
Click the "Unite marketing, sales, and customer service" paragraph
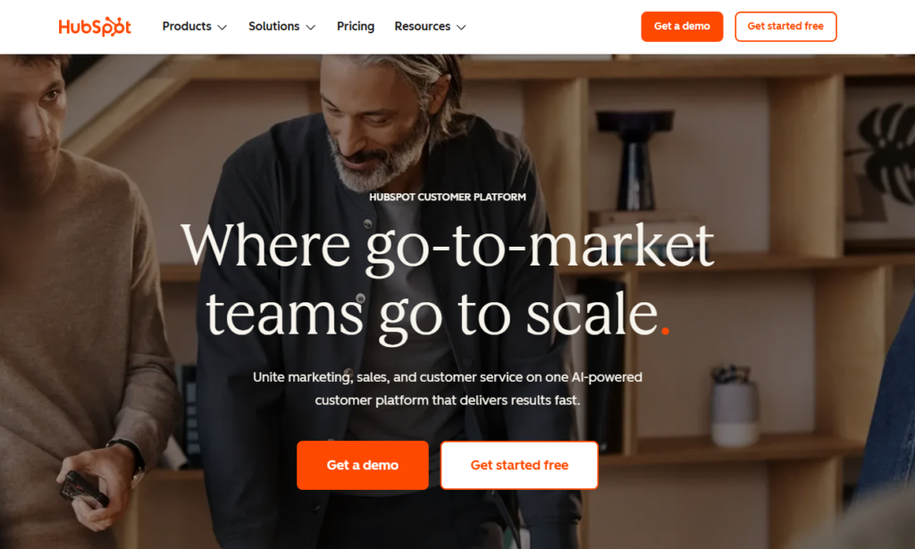(x=448, y=388)
